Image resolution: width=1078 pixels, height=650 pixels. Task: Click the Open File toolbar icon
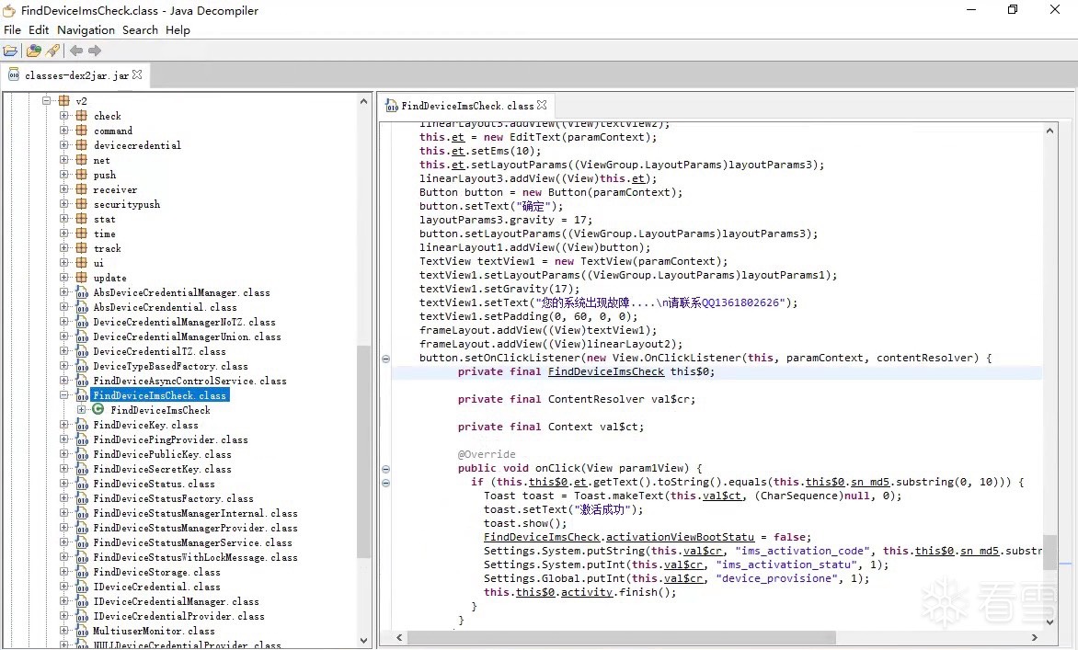click(10, 51)
